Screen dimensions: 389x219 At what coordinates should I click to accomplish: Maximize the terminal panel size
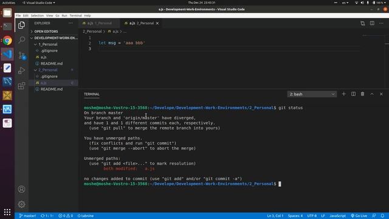pyautogui.click(x=372, y=94)
